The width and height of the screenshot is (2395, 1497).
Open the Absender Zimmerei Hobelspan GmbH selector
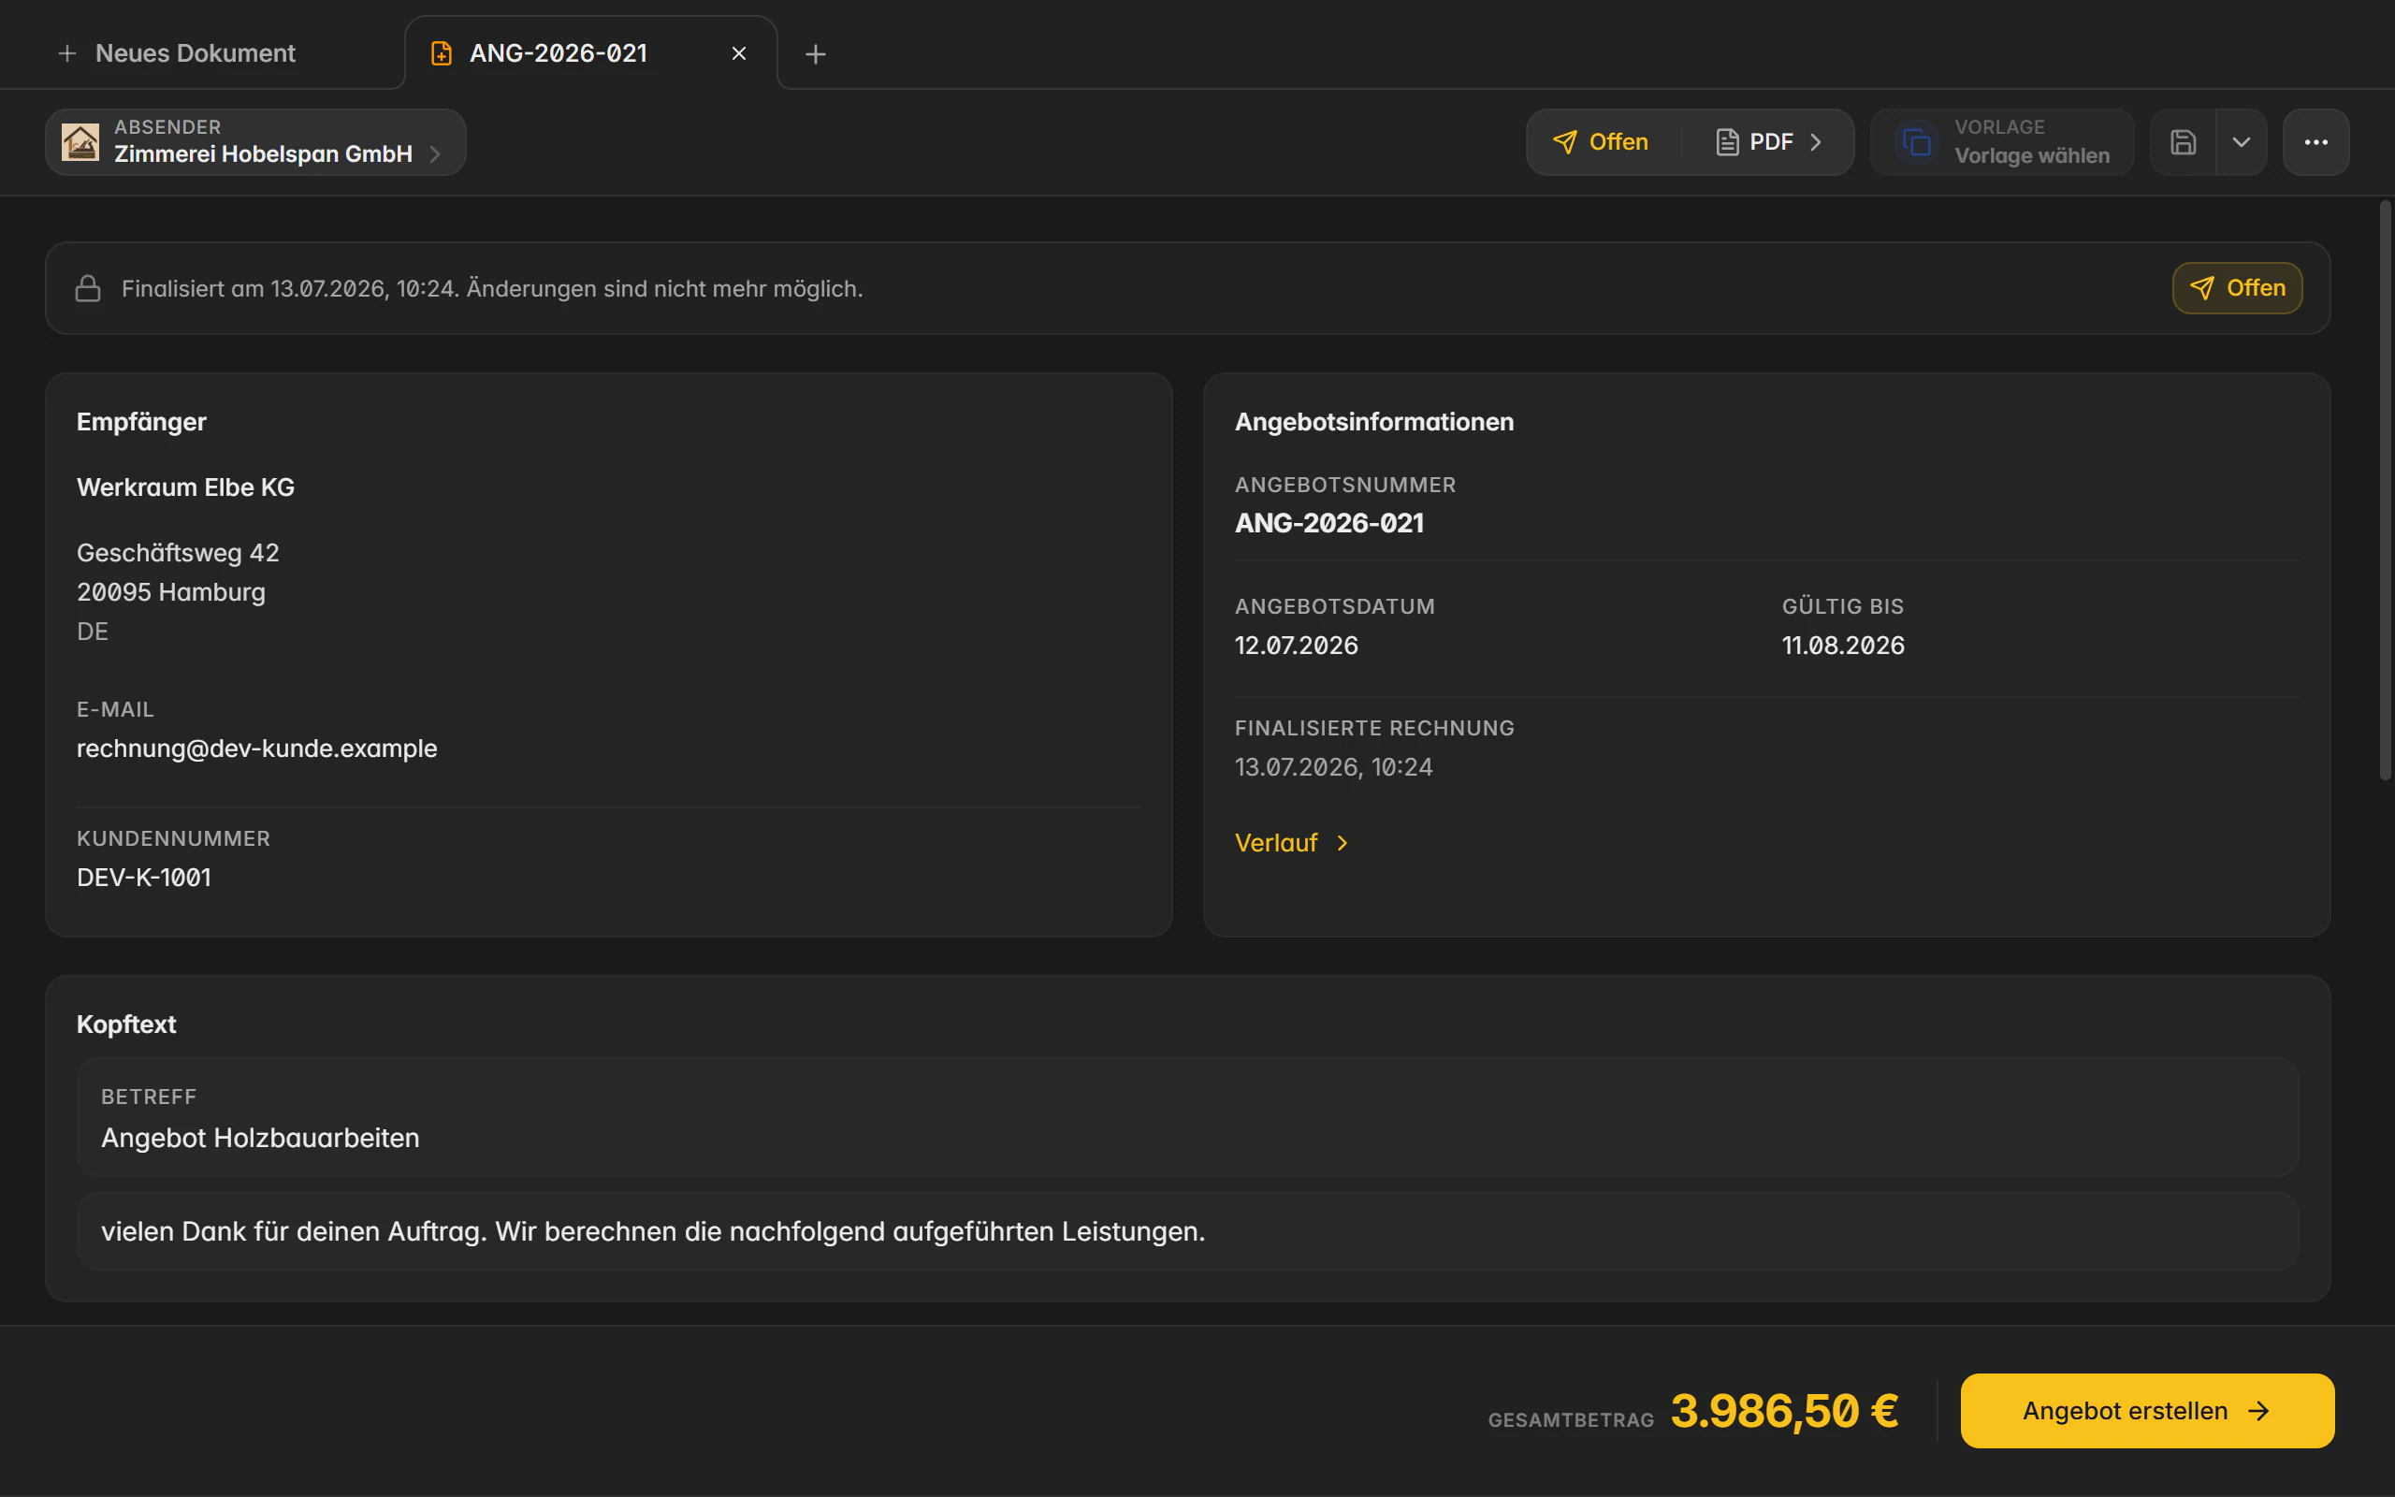(x=255, y=141)
